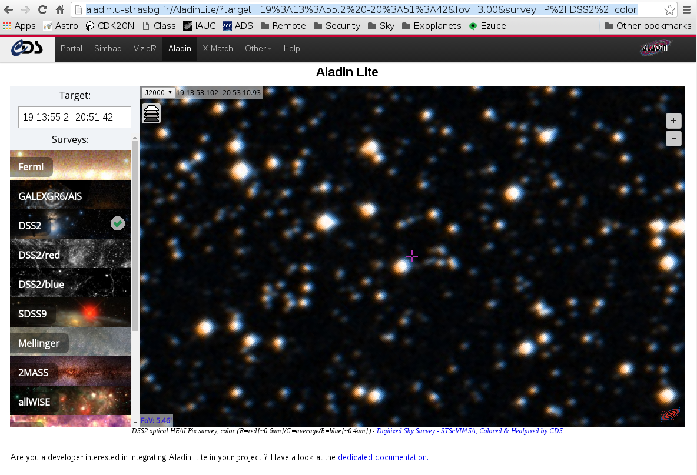Select the 2MASS survey
Viewport: 697px width, 475px height.
(70, 371)
